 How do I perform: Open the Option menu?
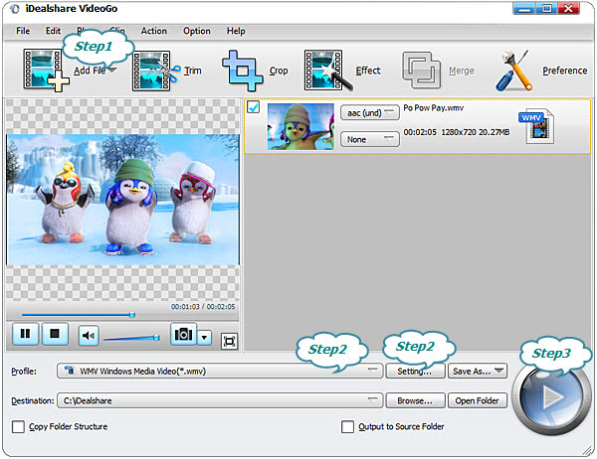(196, 31)
